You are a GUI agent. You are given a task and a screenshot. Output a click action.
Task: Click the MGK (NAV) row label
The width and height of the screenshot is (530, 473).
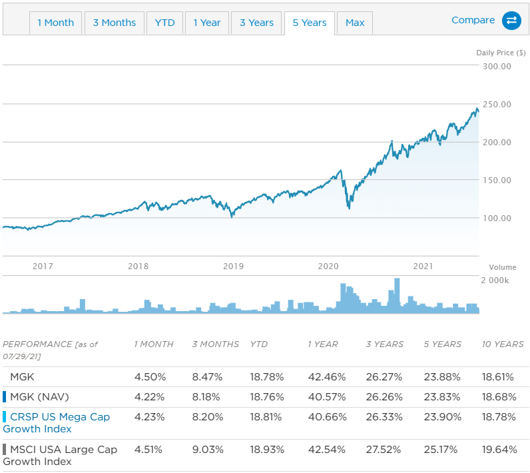[39, 396]
